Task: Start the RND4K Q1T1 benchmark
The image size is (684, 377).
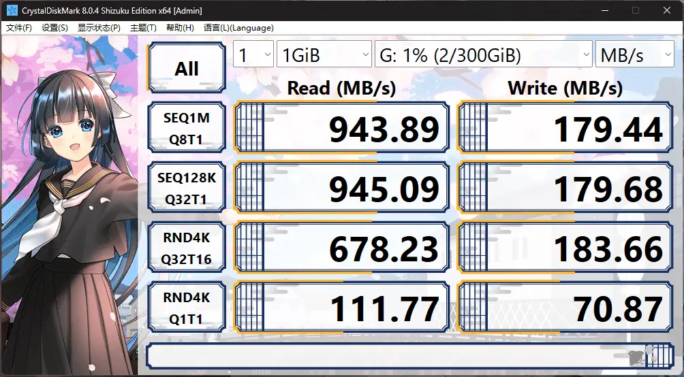Action: [186, 308]
